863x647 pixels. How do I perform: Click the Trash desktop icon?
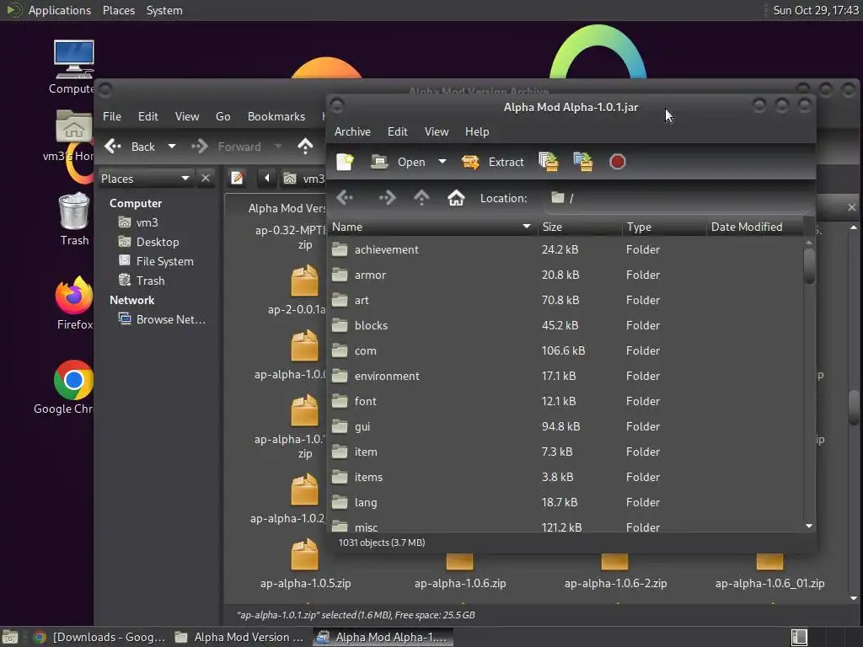(x=74, y=219)
